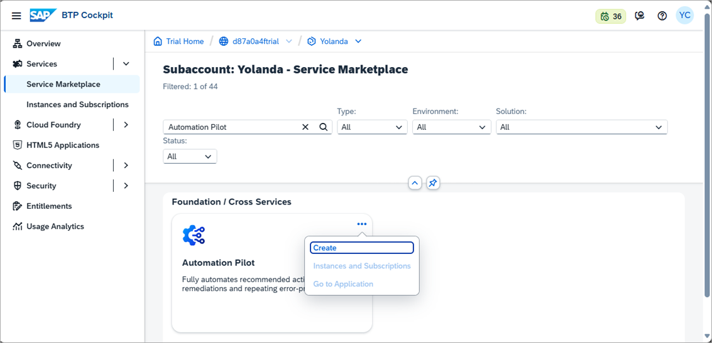Open the trial days remaining indicator
Screen dimensions: 712x343
pos(611,16)
